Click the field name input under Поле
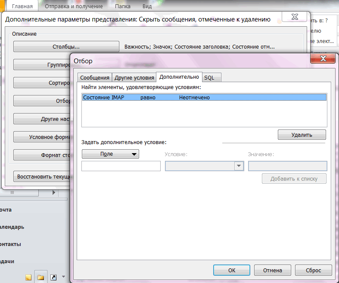 tap(121, 166)
